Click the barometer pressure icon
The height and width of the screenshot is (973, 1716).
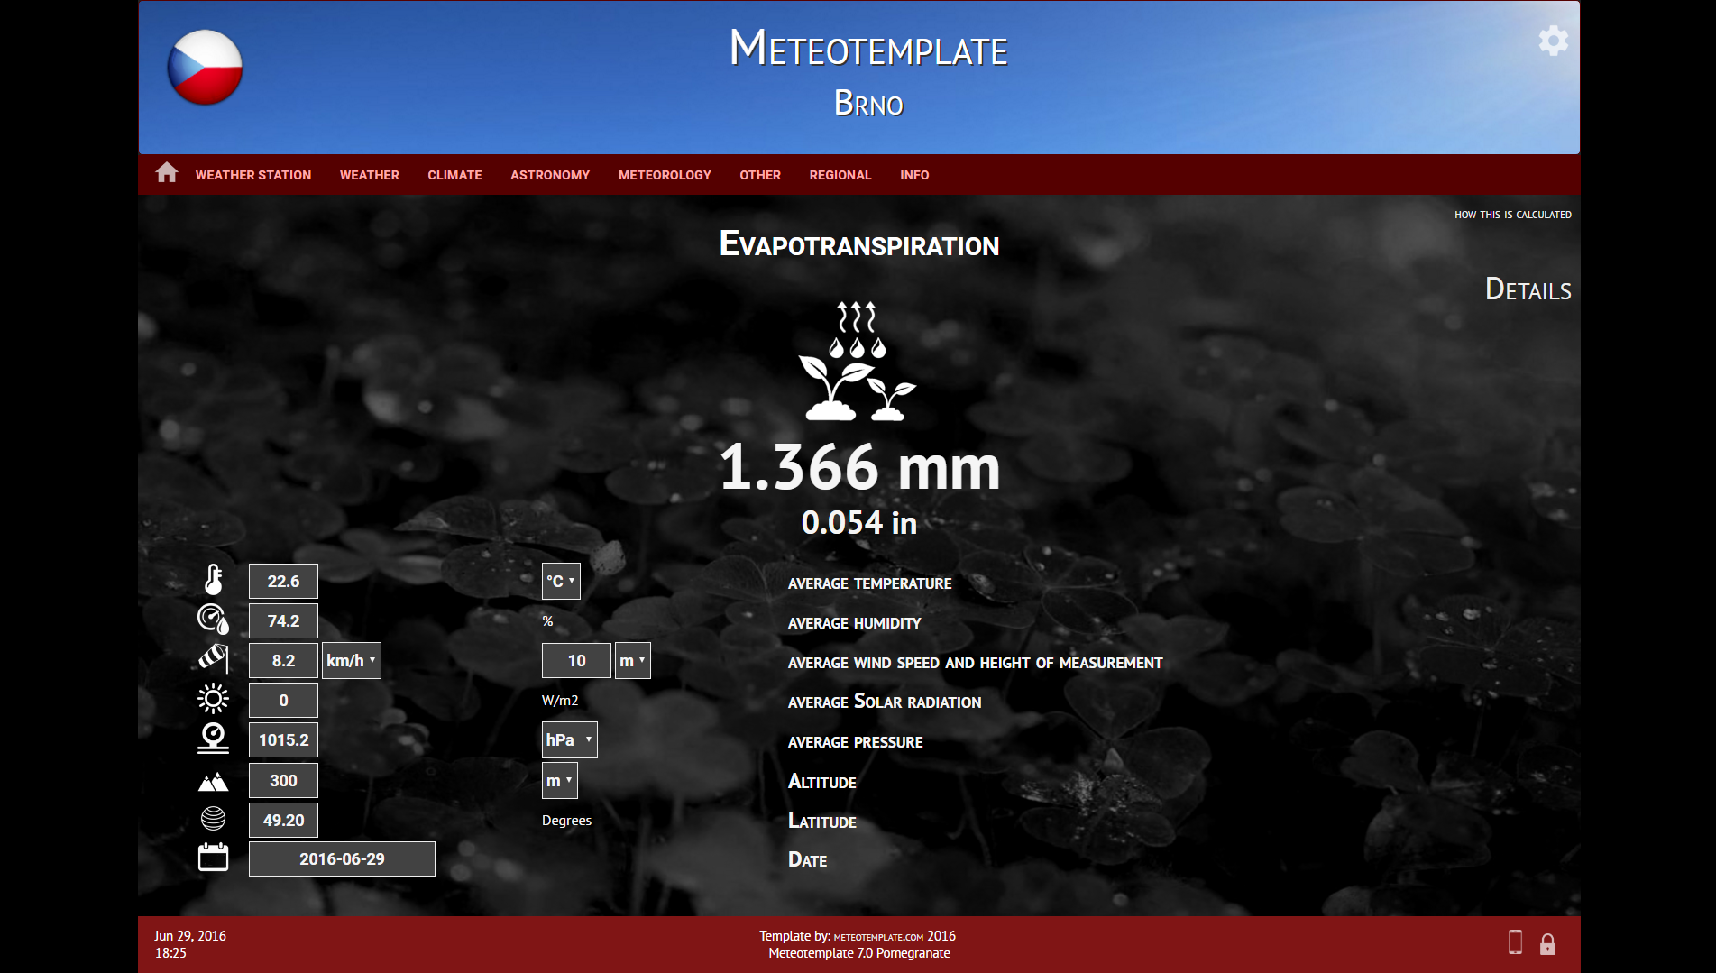pos(213,739)
